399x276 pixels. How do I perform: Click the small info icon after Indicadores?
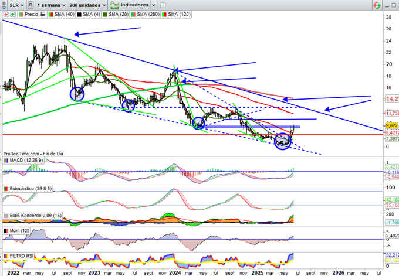click(163, 5)
